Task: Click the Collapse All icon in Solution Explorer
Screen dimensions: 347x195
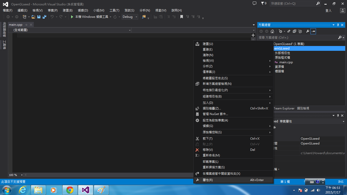Action: coord(294,31)
